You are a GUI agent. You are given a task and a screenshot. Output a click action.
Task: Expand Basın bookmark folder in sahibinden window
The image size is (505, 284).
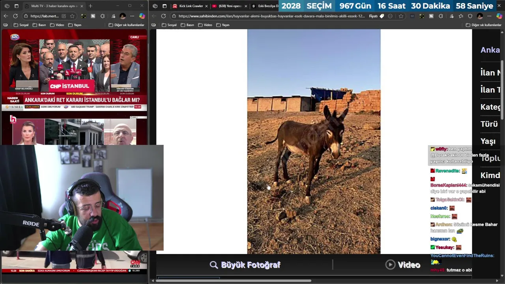tap(187, 25)
